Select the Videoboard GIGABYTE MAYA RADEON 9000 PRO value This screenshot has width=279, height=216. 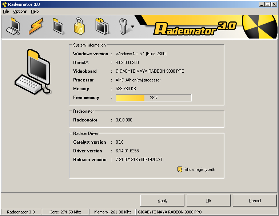150,71
